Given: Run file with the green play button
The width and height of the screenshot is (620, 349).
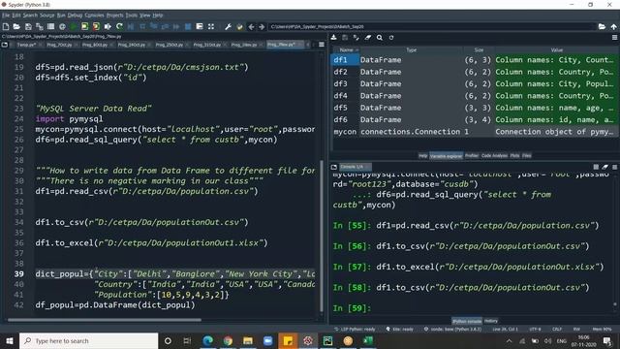Looking at the screenshot, I should (74, 26).
